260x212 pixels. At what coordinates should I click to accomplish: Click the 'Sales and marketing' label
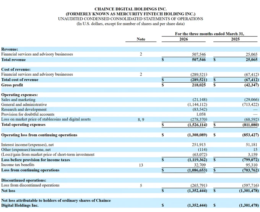18,99
